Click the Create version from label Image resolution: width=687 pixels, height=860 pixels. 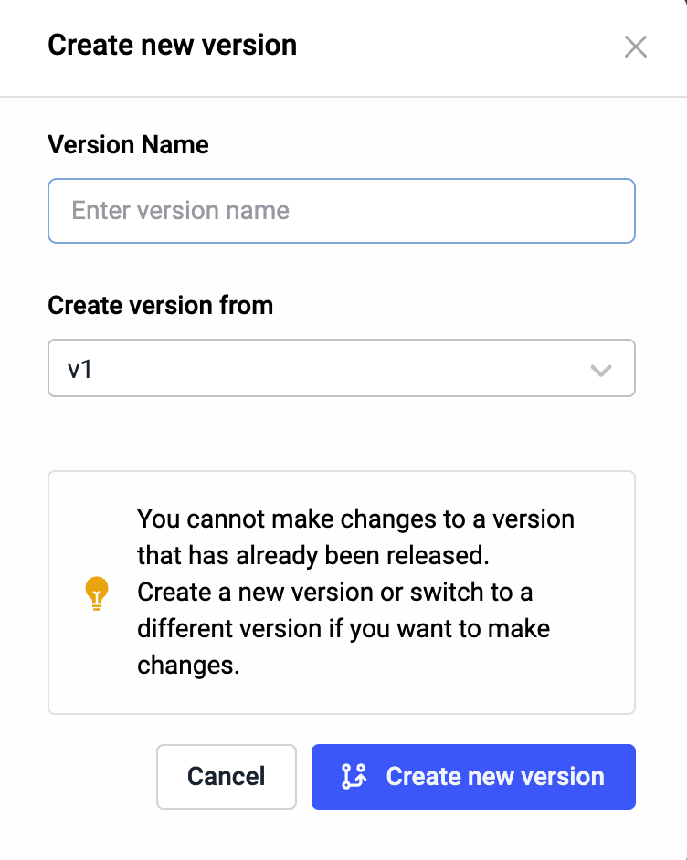[160, 304]
